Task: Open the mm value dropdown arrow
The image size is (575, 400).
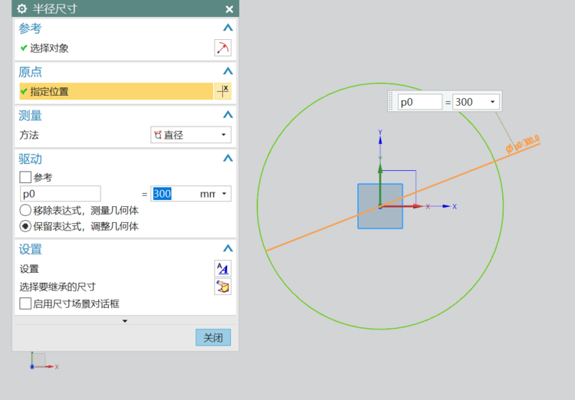Action: tap(224, 194)
